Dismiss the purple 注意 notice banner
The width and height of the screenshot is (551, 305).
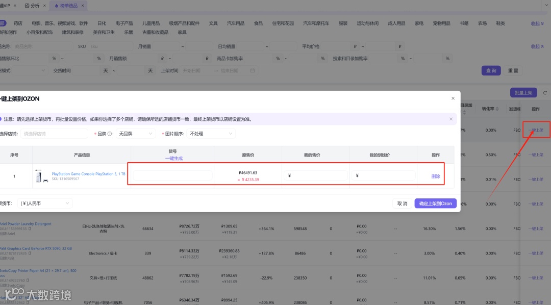pos(451,119)
